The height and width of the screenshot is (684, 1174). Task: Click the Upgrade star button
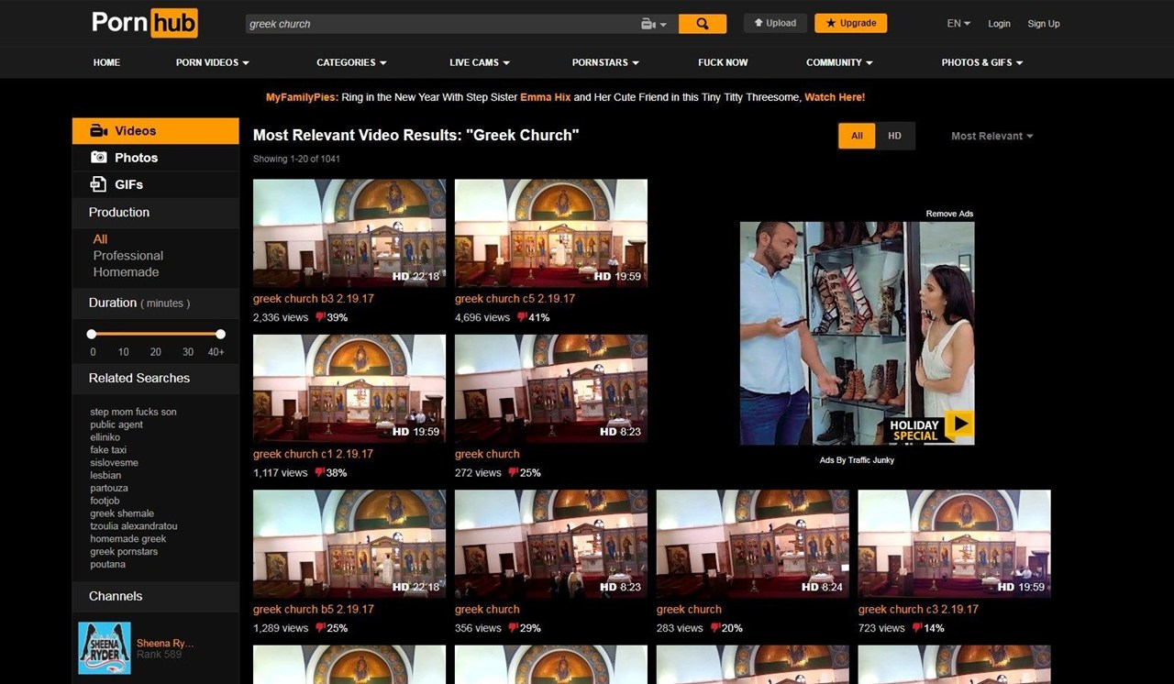850,23
